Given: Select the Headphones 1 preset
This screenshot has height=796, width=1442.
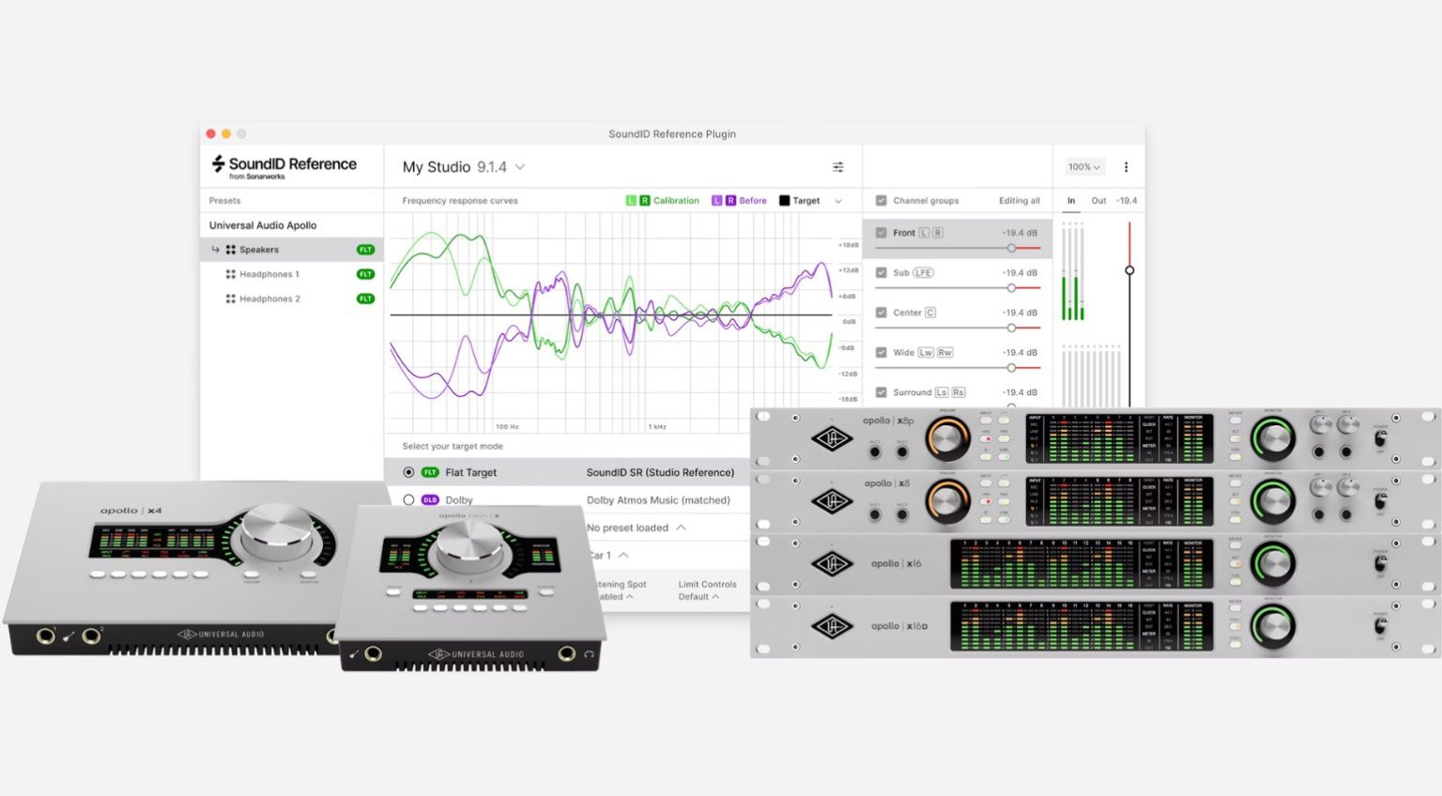Looking at the screenshot, I should click(269, 274).
